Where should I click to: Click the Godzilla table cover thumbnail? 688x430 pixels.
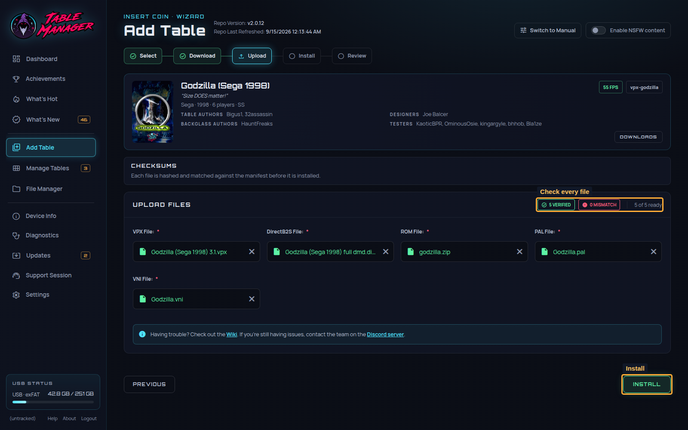click(x=153, y=112)
